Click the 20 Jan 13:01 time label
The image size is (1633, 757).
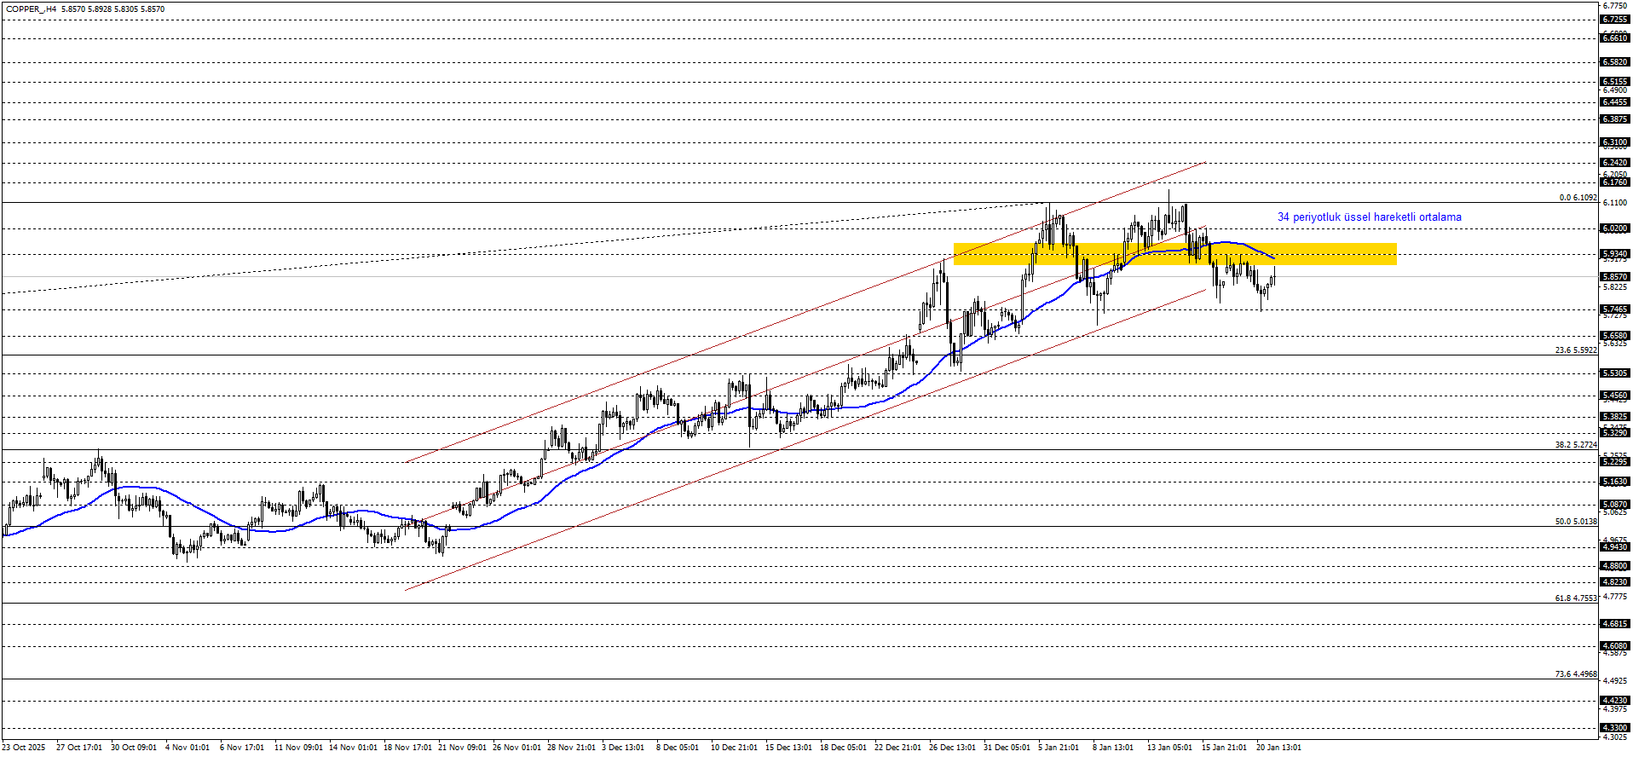coord(1278,748)
